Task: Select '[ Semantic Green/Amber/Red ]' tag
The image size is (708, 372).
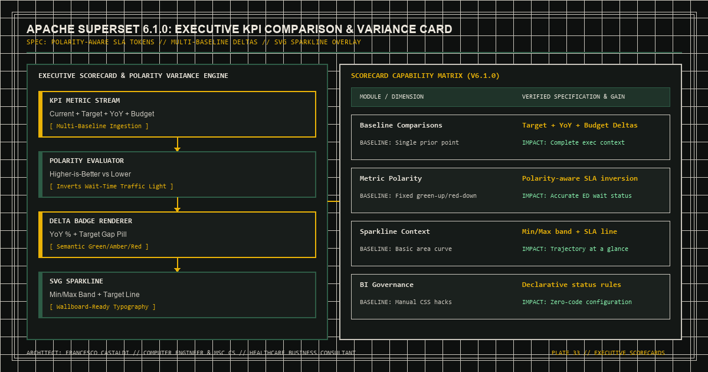Action: click(x=99, y=247)
